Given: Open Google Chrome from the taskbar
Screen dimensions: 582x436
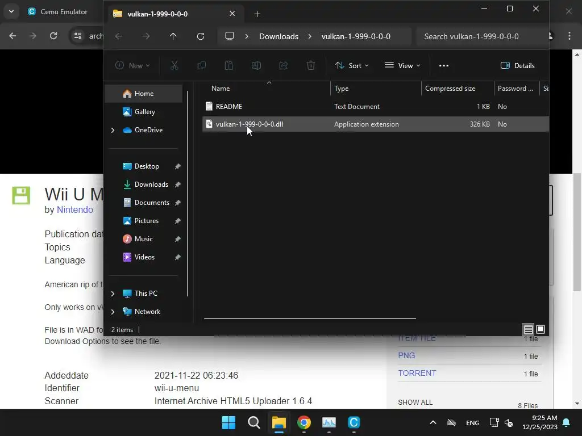Looking at the screenshot, I should 304,422.
